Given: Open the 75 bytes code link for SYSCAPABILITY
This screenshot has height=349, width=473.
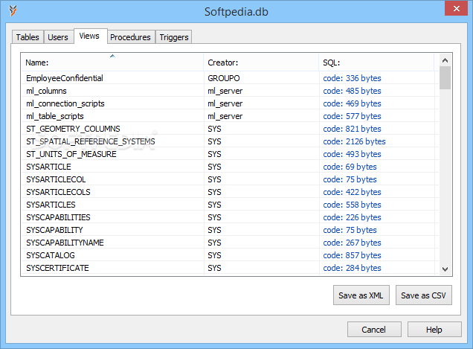Looking at the screenshot, I should coord(350,231).
